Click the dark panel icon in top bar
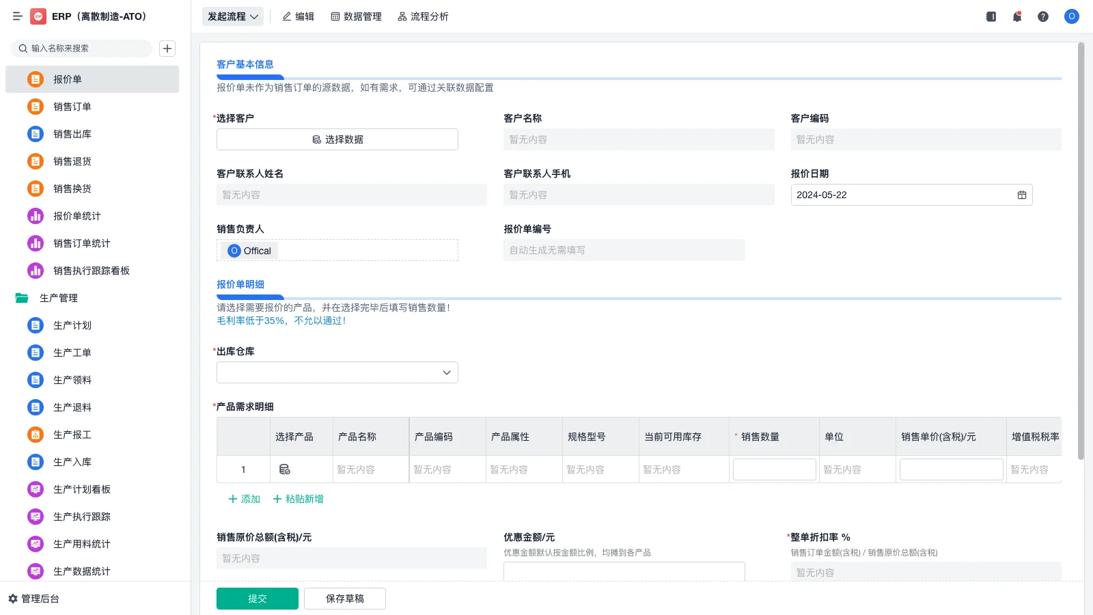This screenshot has width=1093, height=615. tap(991, 16)
